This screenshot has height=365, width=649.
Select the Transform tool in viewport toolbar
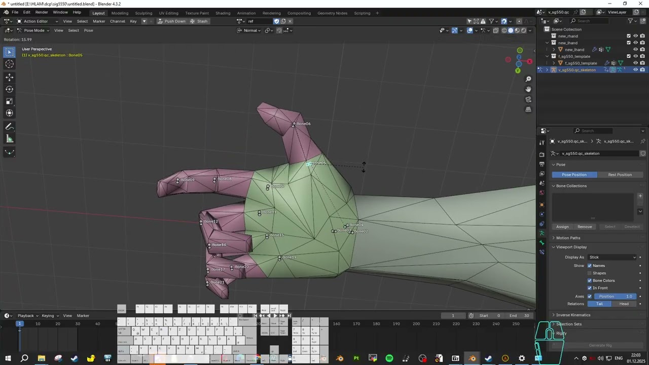(x=10, y=113)
